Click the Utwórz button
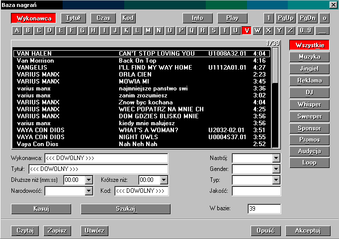The width and height of the screenshot is (339, 239). (x=94, y=231)
